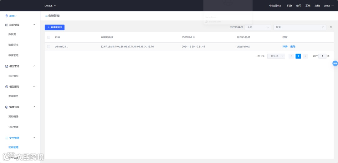Collapse the 模型服务 section chevron
The width and height of the screenshot is (338, 163).
point(34,86)
